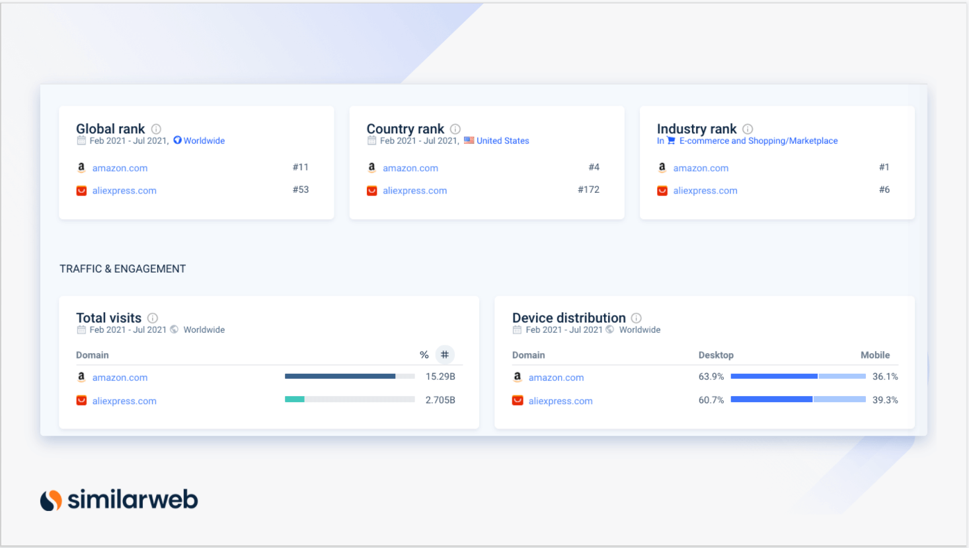This screenshot has height=548, width=969.
Task: Switch Total visits to number (#) view
Action: click(x=445, y=355)
